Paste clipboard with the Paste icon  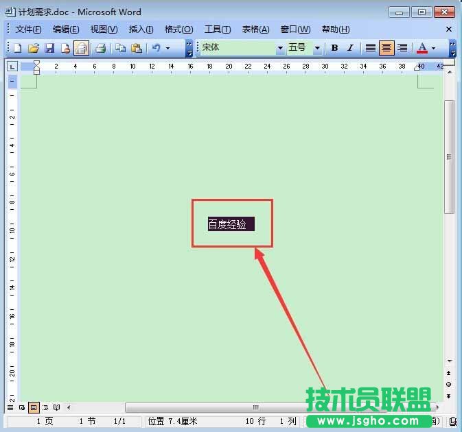[137, 48]
